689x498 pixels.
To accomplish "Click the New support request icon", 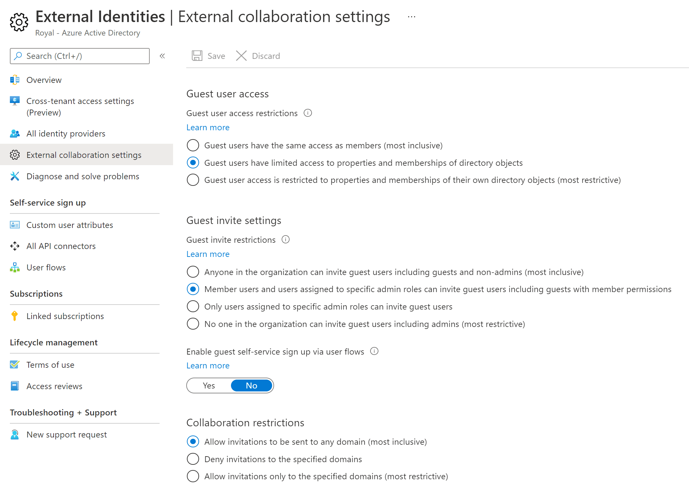I will [14, 435].
